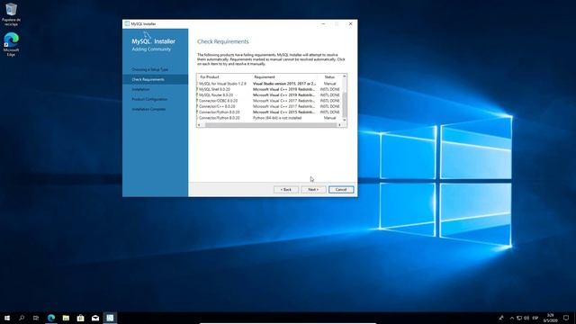Select the Installation step in sidebar
The width and height of the screenshot is (576, 324).
pyautogui.click(x=140, y=89)
